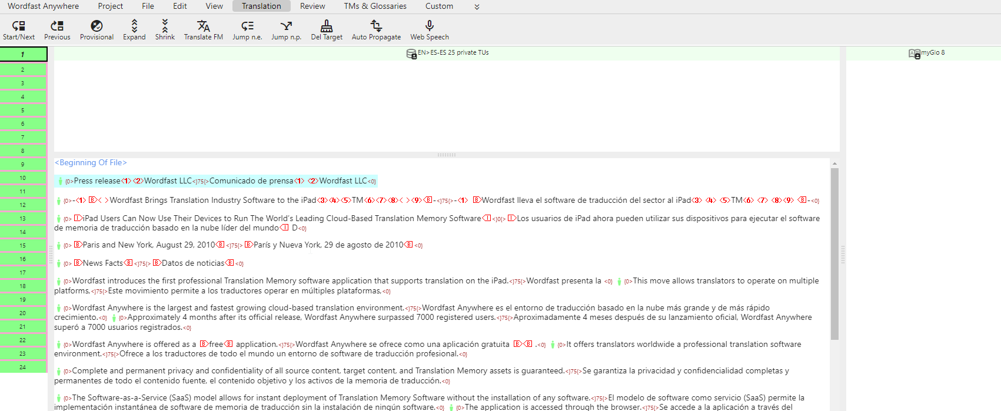The width and height of the screenshot is (1001, 411).
Task: Click the Start/Next toolbar icon
Action: 19,25
